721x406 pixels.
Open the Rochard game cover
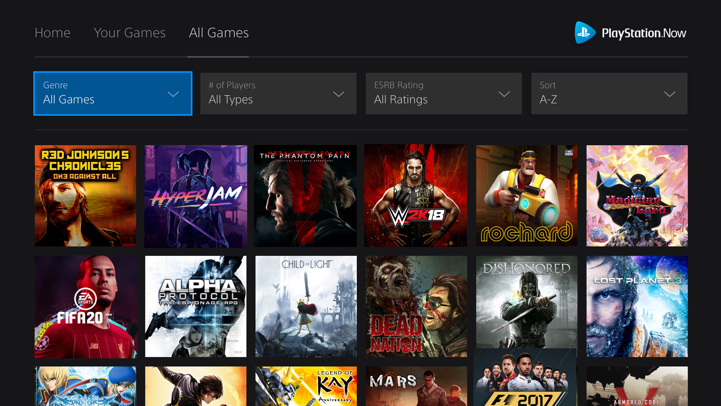pos(526,196)
